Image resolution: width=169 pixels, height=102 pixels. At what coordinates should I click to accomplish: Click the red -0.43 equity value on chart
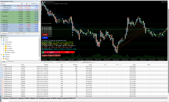pyautogui.click(x=67, y=52)
